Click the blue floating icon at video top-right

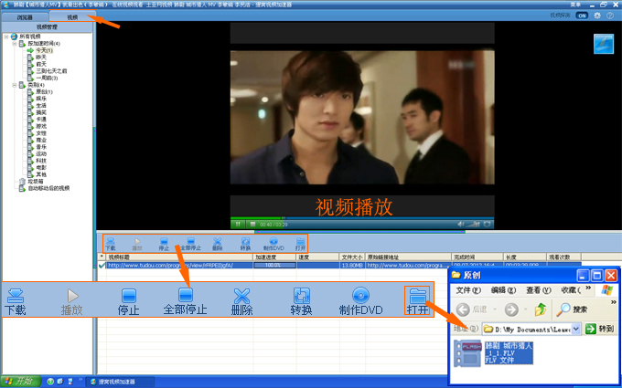point(604,44)
